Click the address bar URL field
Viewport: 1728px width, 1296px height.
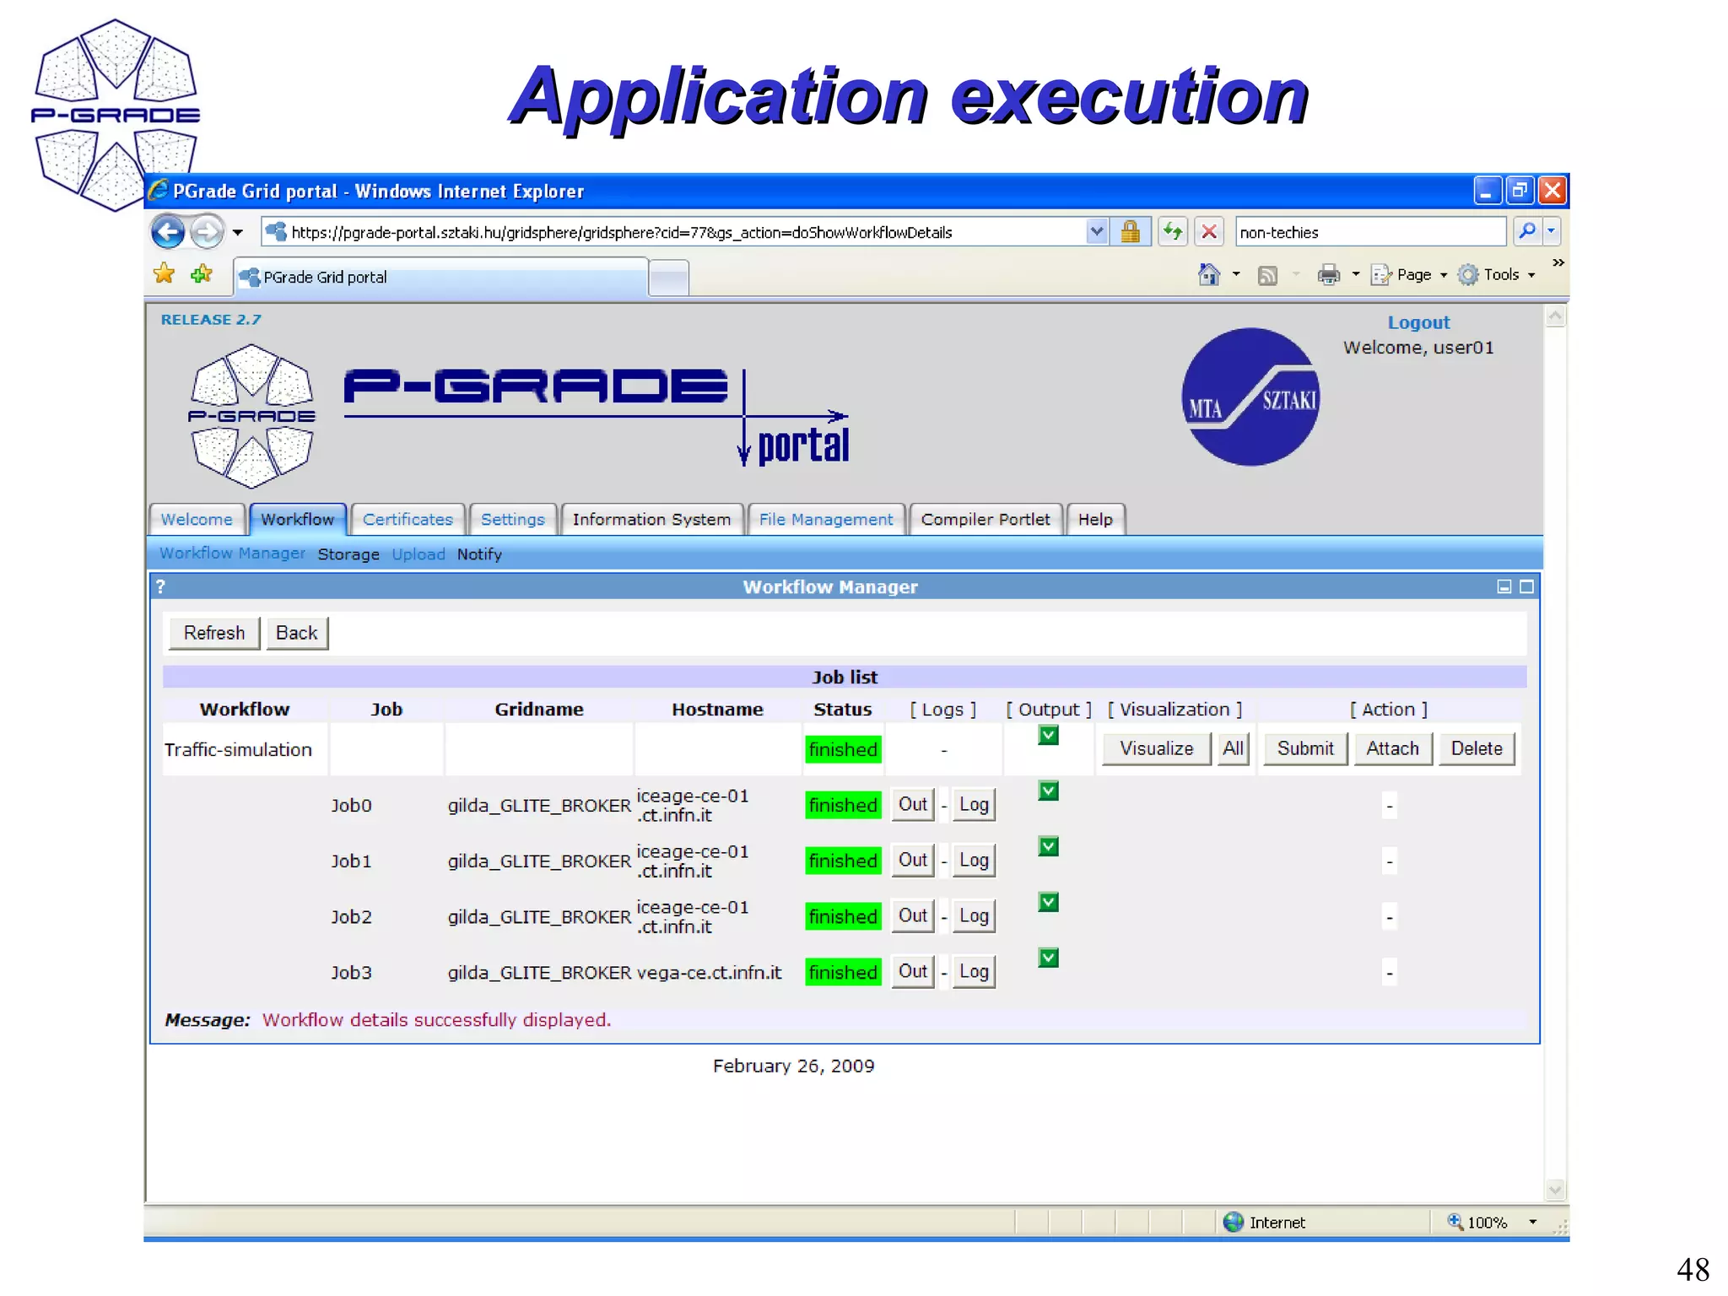[x=673, y=232]
